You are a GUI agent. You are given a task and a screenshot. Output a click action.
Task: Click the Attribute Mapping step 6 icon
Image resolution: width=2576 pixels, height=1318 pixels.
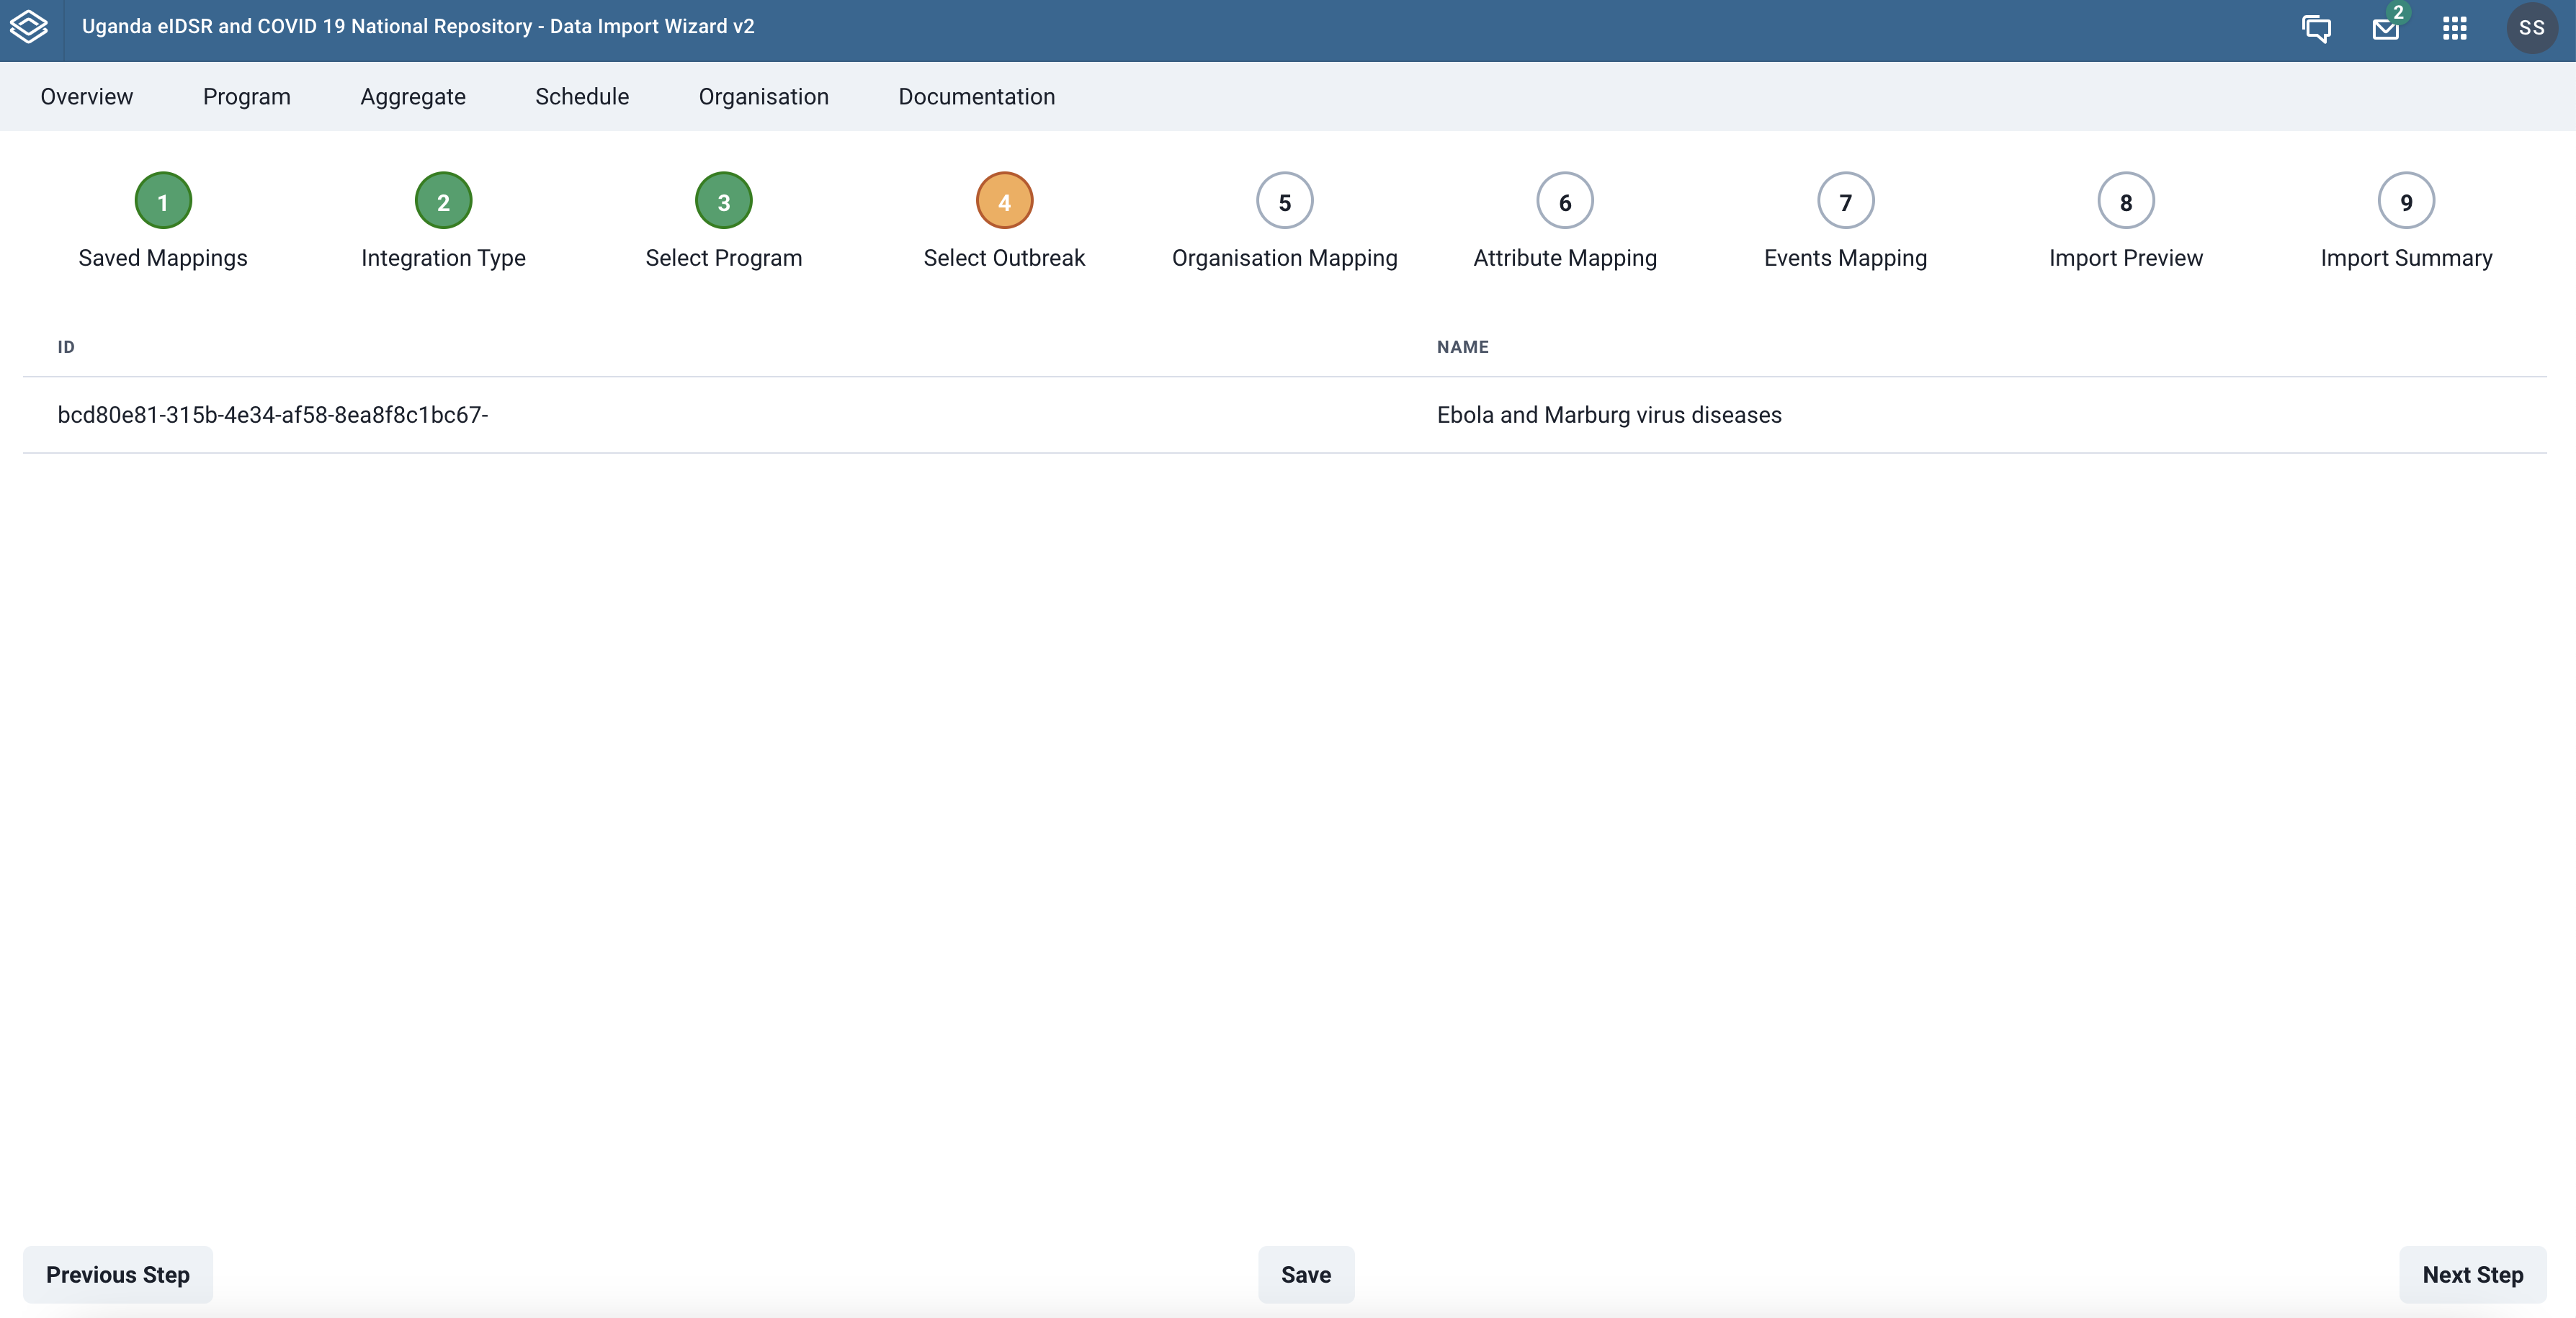coord(1564,202)
